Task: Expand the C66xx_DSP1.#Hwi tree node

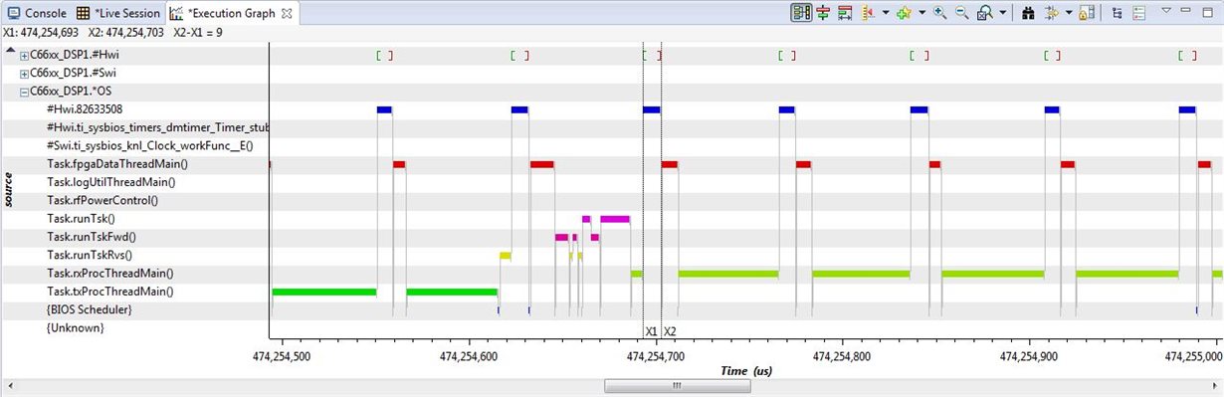Action: pos(25,56)
